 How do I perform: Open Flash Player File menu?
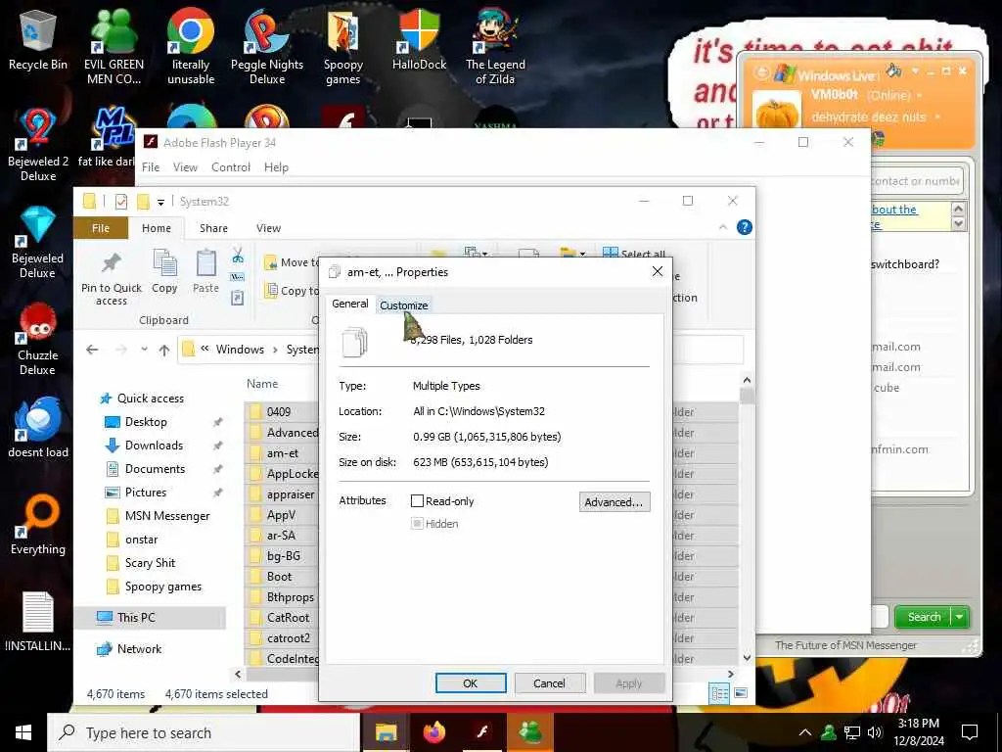coord(151,166)
